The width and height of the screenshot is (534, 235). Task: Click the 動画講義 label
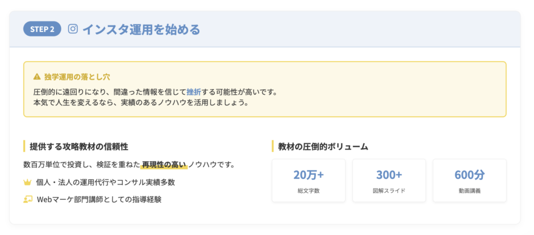click(x=469, y=191)
